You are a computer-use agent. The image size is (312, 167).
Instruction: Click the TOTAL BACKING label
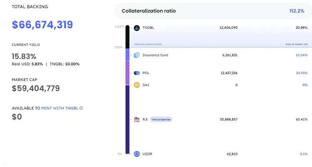[x=30, y=7]
